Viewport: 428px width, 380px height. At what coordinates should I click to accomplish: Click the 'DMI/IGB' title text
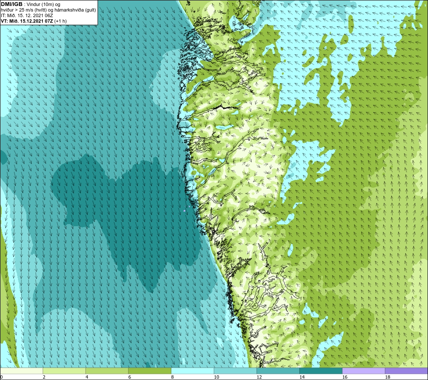(12, 4)
